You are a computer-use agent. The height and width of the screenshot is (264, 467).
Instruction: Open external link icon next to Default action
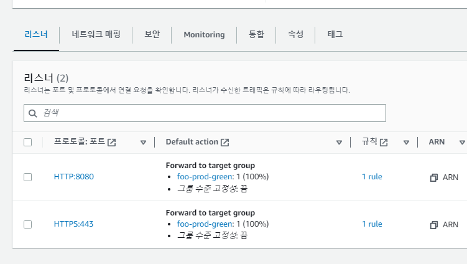pyautogui.click(x=225, y=142)
